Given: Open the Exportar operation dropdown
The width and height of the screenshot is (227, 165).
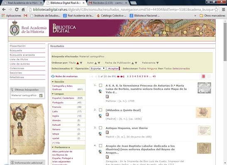Looking at the screenshot, I should [x=98, y=68].
